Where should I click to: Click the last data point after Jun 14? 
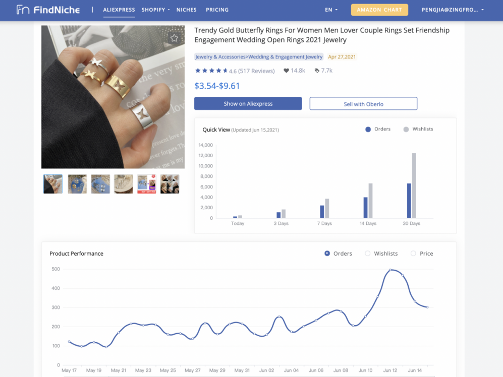[x=427, y=307]
